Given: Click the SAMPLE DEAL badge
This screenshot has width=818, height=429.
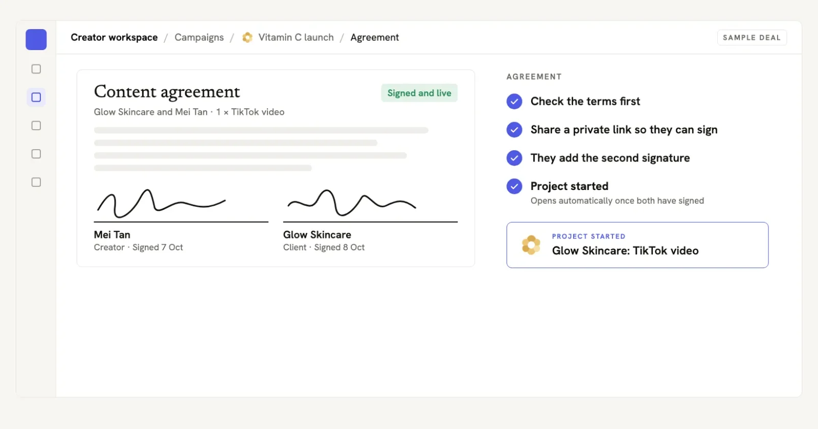Looking at the screenshot, I should (752, 37).
